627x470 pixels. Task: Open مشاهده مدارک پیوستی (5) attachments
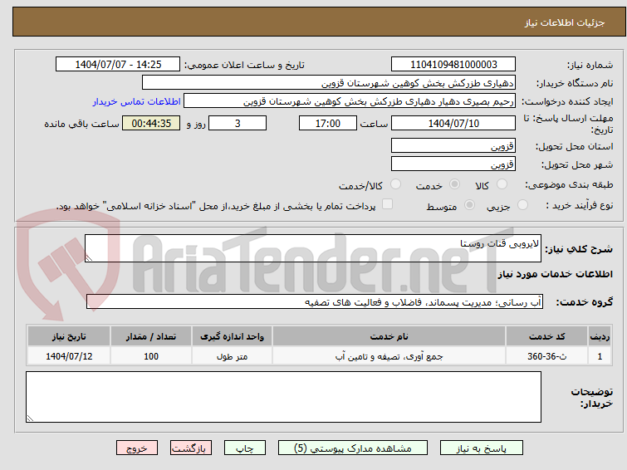coord(353,448)
